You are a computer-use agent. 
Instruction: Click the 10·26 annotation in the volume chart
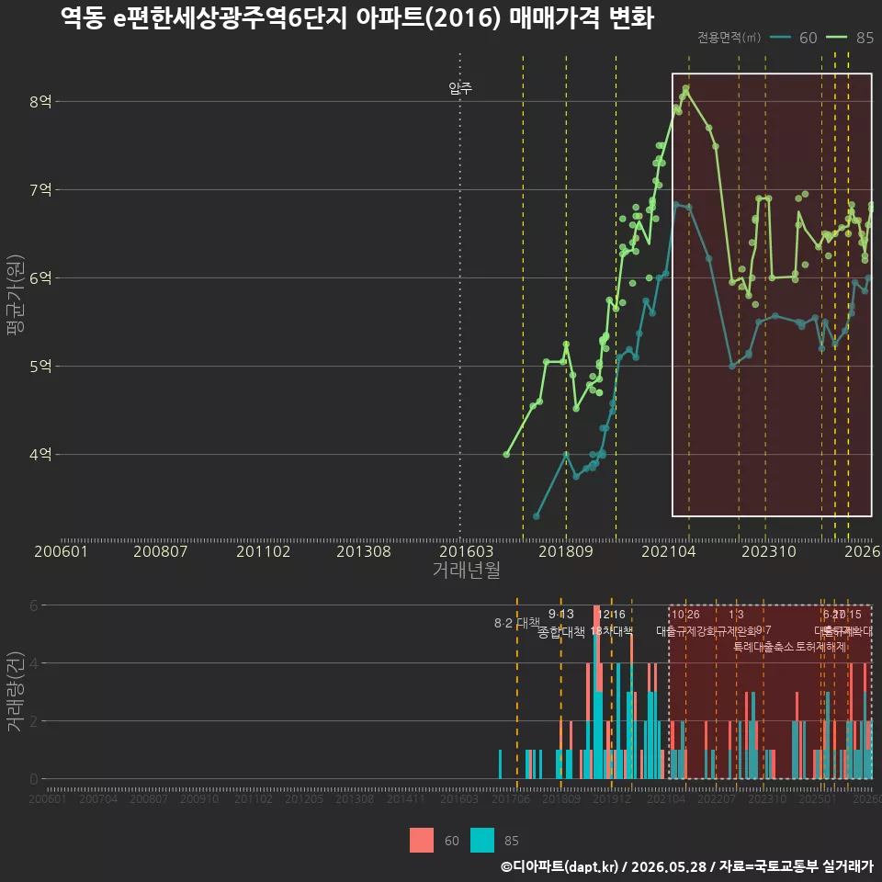[685, 615]
